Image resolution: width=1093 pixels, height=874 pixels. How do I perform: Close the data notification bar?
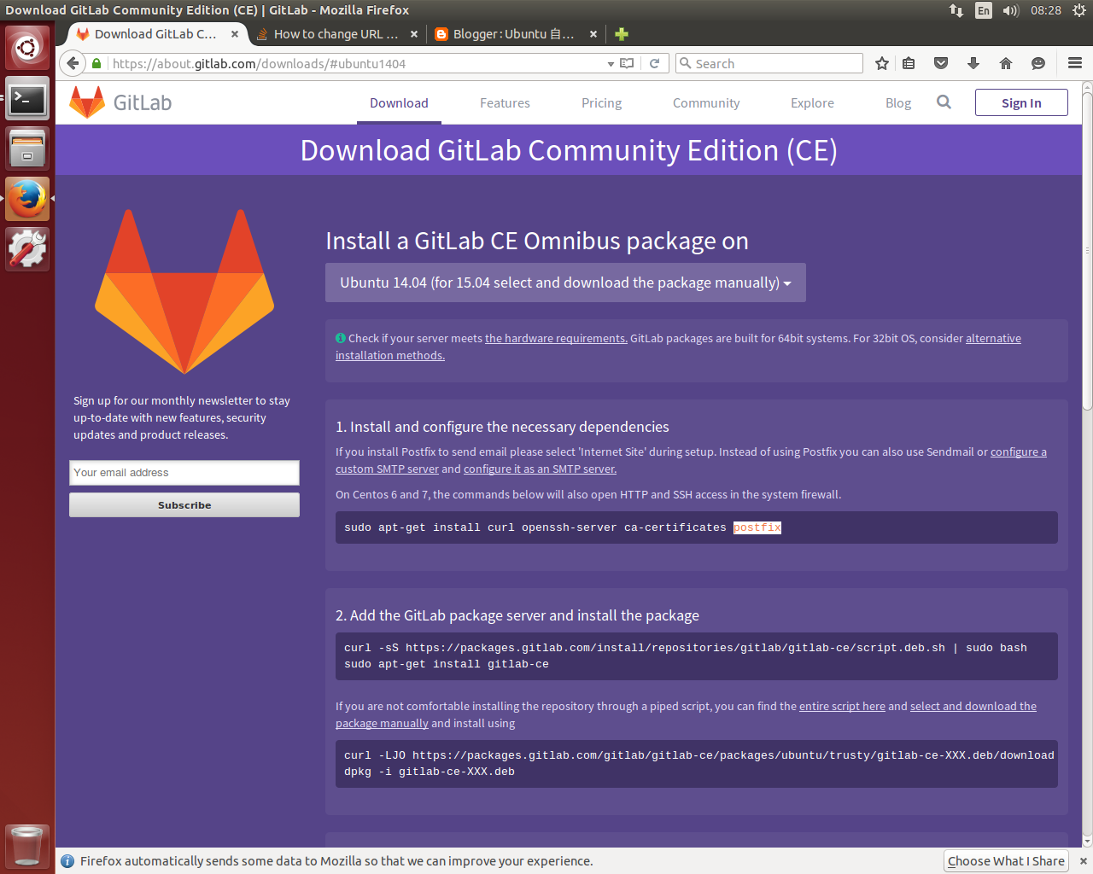click(x=1084, y=861)
